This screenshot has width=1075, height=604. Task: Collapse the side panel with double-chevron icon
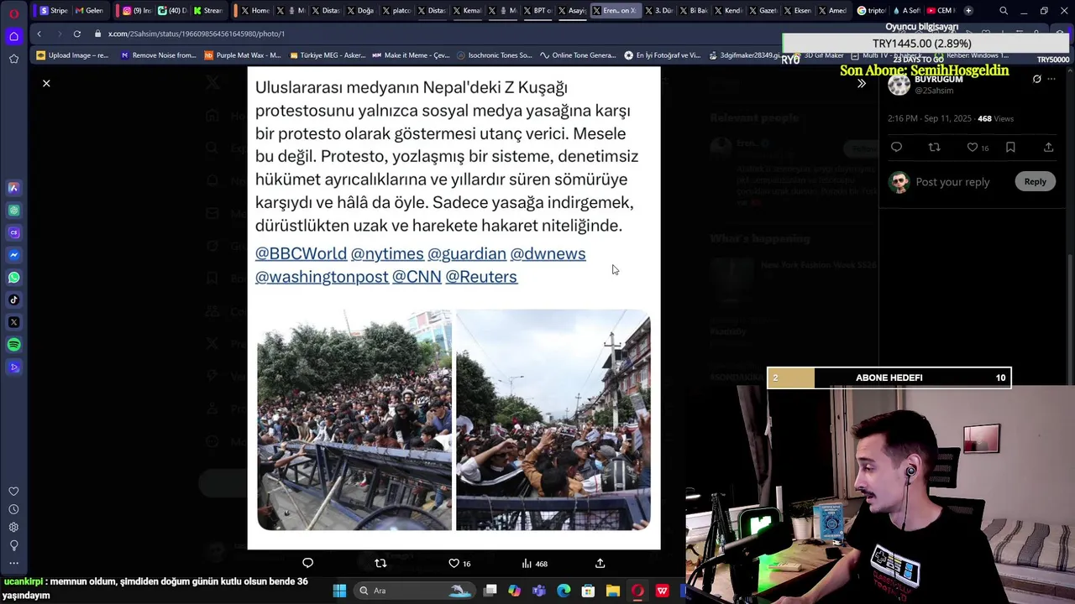click(861, 84)
